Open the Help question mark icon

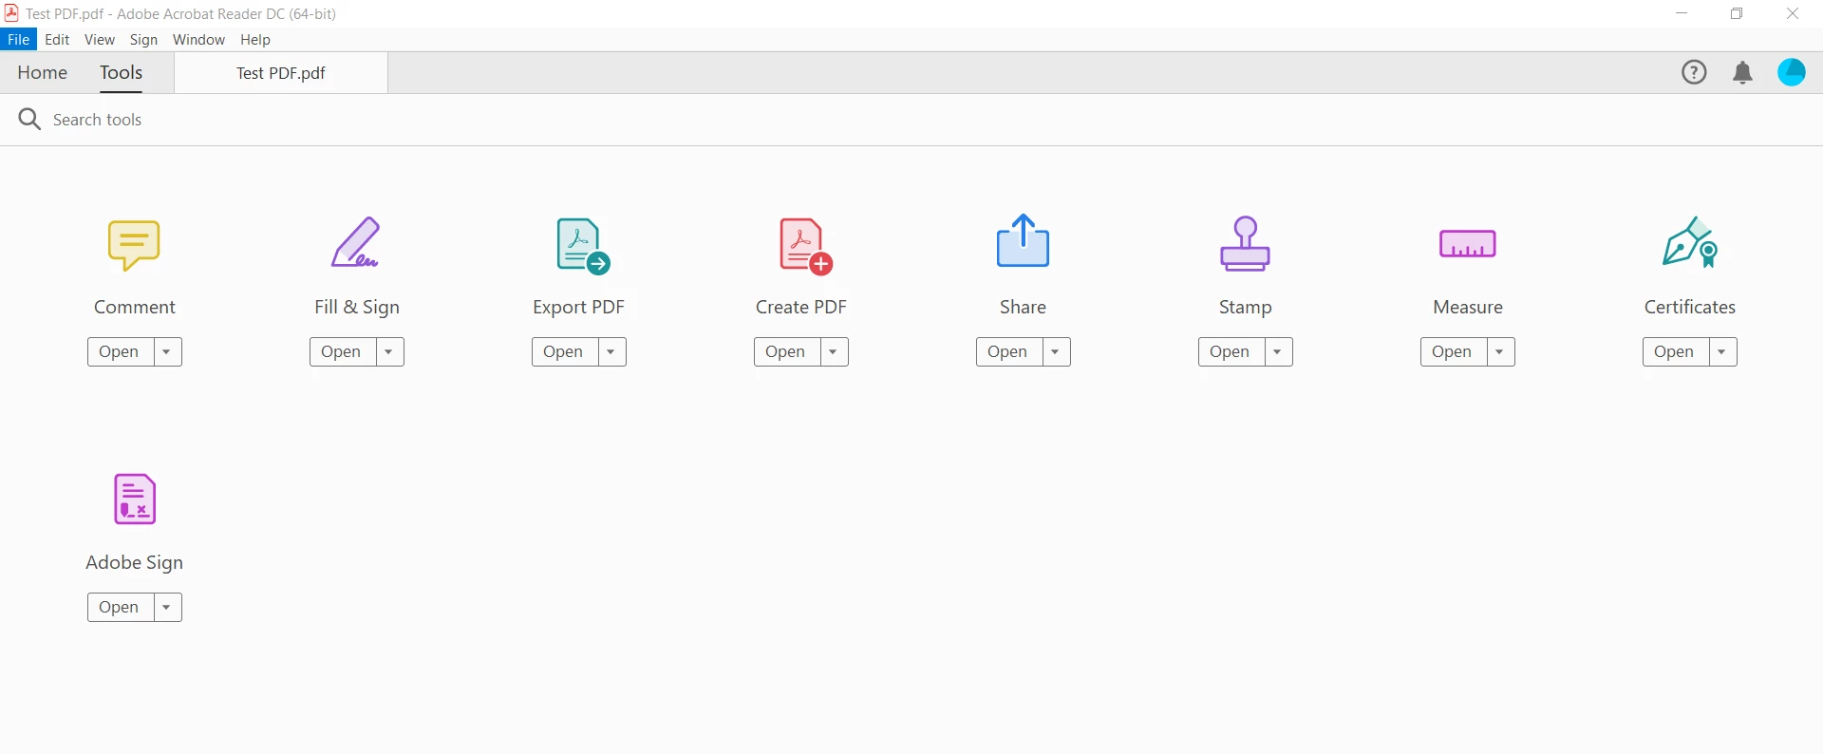(1694, 72)
